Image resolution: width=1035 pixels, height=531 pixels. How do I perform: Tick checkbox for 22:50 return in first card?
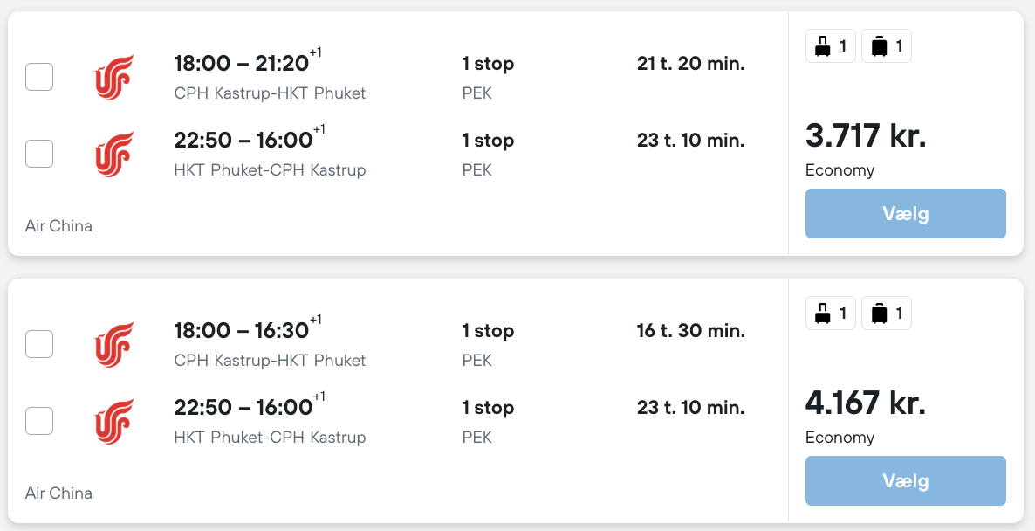click(39, 154)
